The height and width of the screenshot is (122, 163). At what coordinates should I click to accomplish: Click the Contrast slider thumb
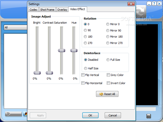49,73
